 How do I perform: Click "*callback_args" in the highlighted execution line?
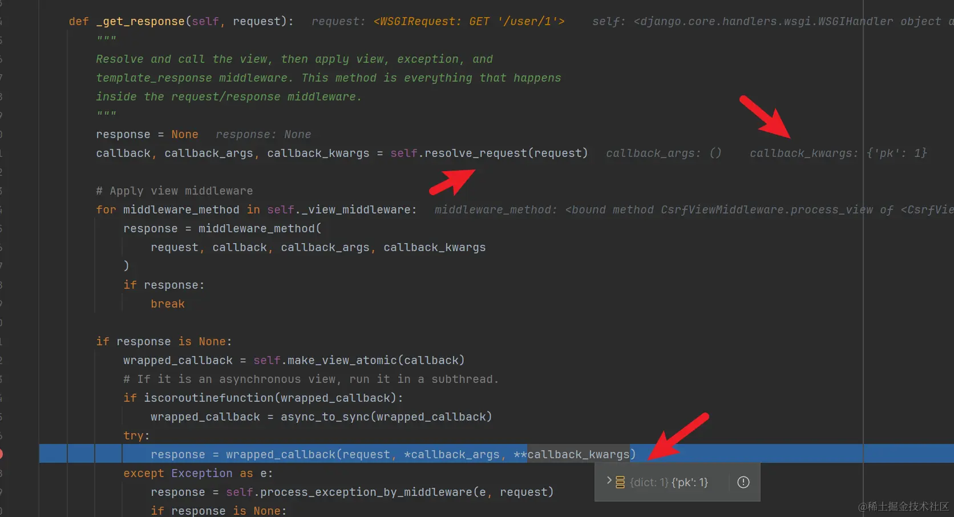[x=452, y=454]
